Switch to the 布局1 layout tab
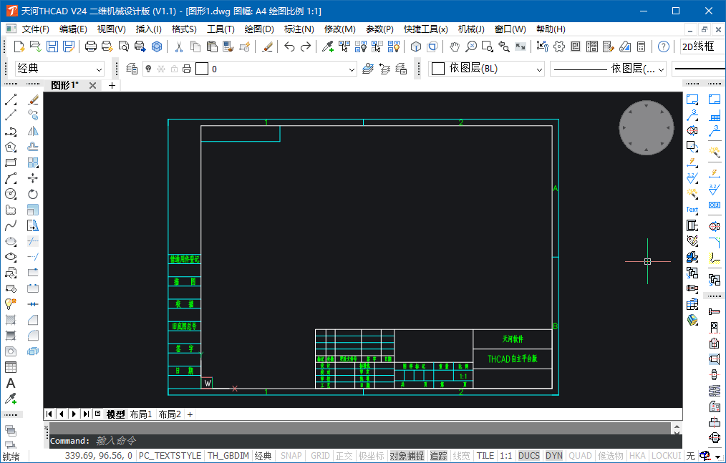The image size is (726, 463). (140, 414)
